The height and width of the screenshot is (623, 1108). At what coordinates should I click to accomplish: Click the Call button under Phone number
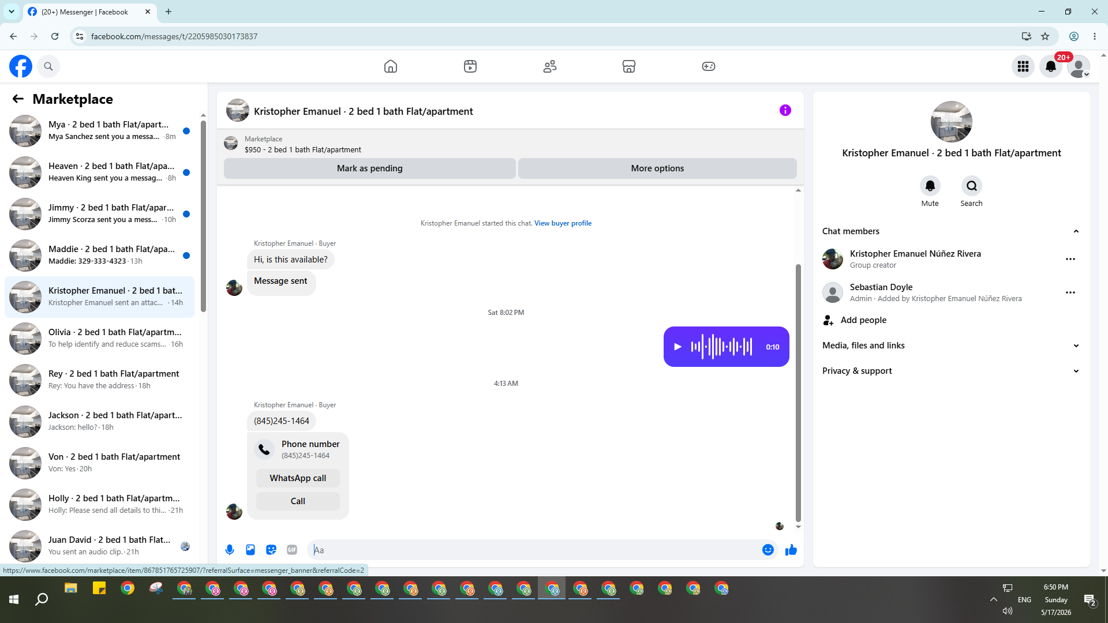pos(298,501)
